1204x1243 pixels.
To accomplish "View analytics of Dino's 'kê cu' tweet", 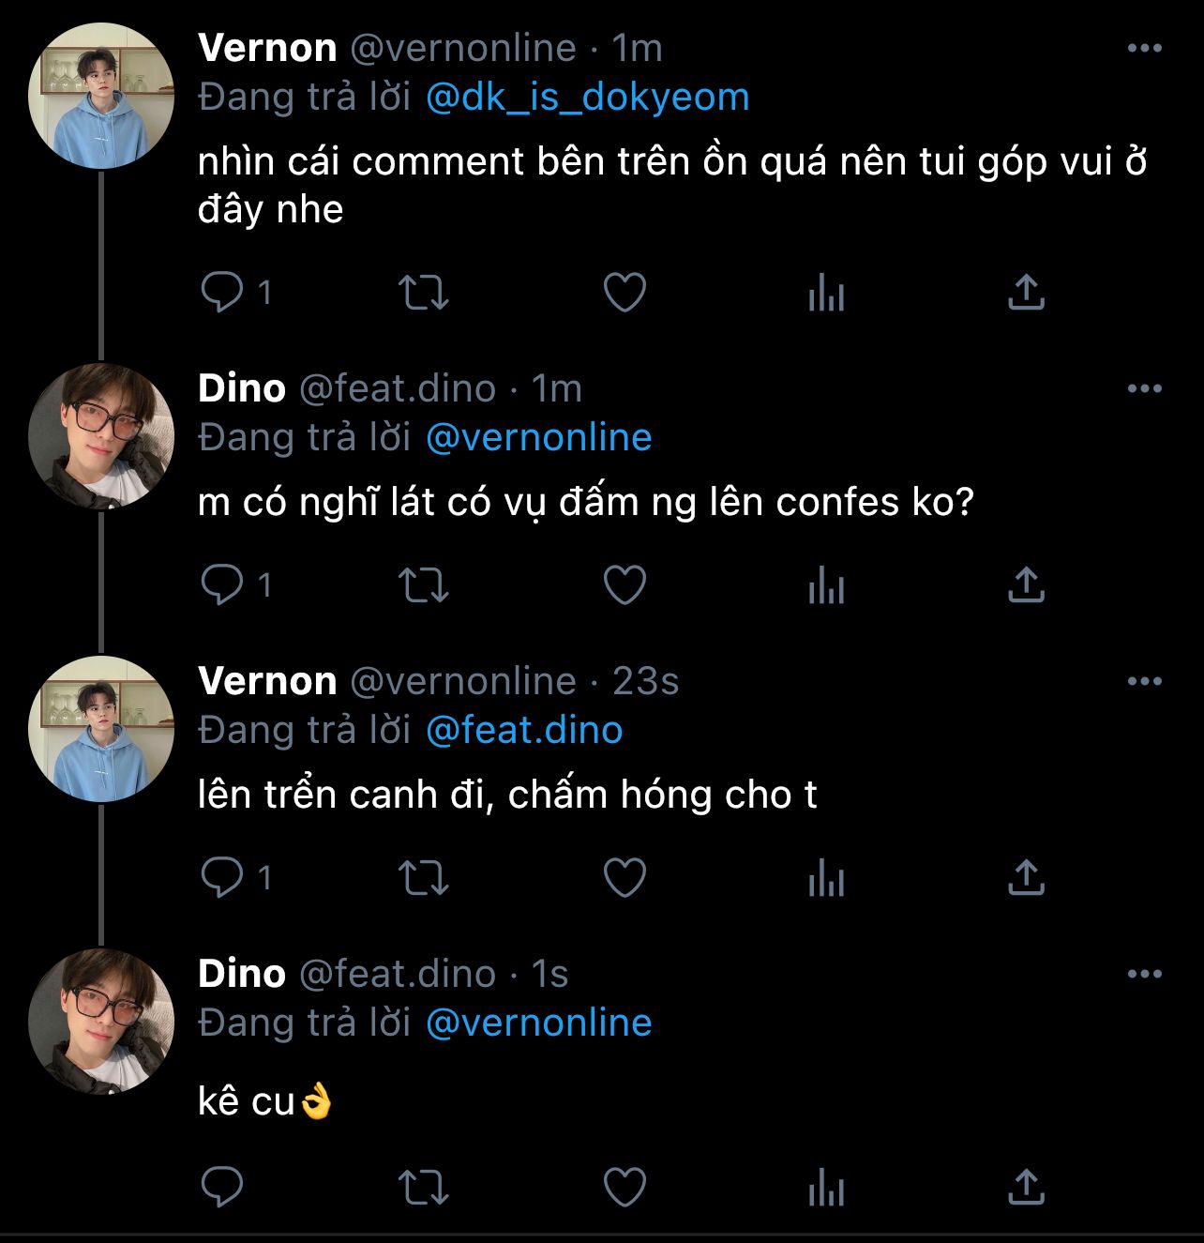I will [826, 1187].
